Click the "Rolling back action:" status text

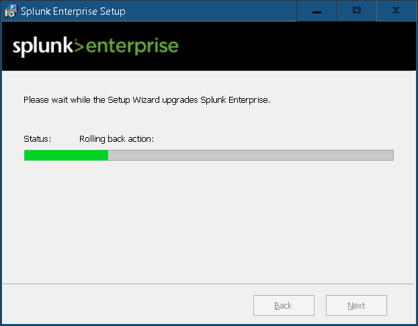click(x=116, y=139)
